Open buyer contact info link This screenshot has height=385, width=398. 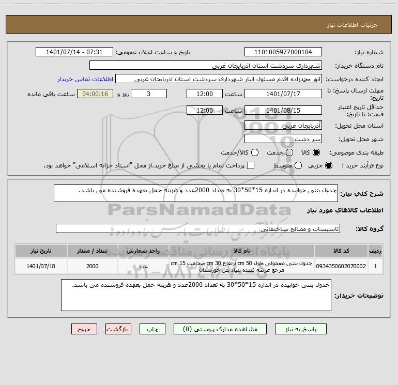click(x=85, y=79)
